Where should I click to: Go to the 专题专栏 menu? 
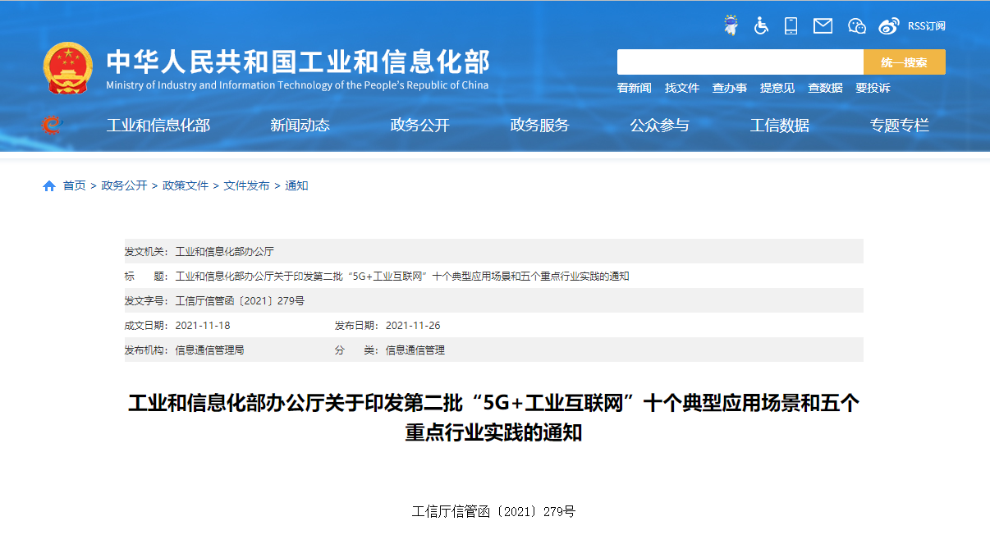click(x=899, y=126)
